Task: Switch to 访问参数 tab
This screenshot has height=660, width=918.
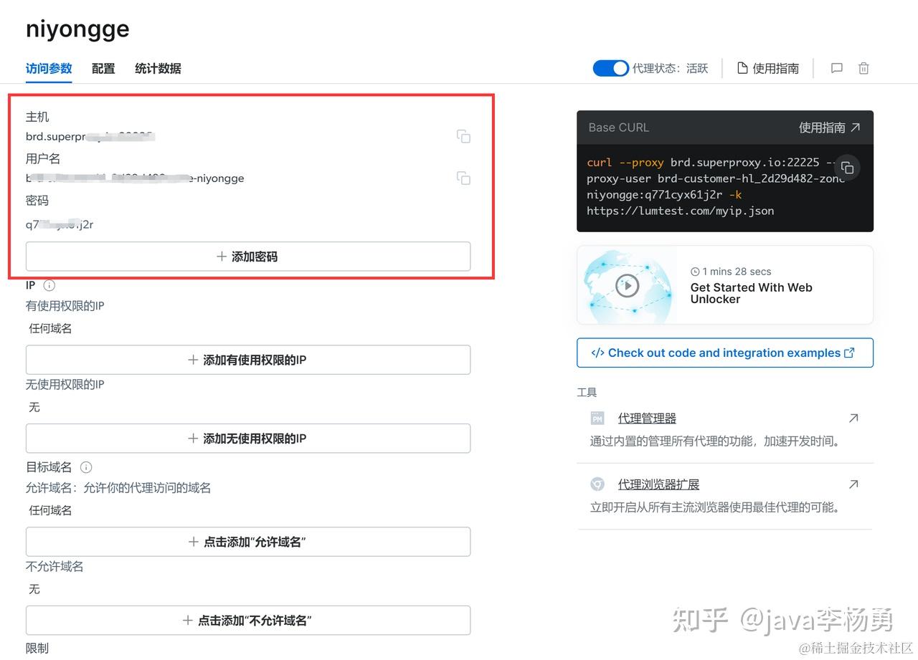Action: 49,69
